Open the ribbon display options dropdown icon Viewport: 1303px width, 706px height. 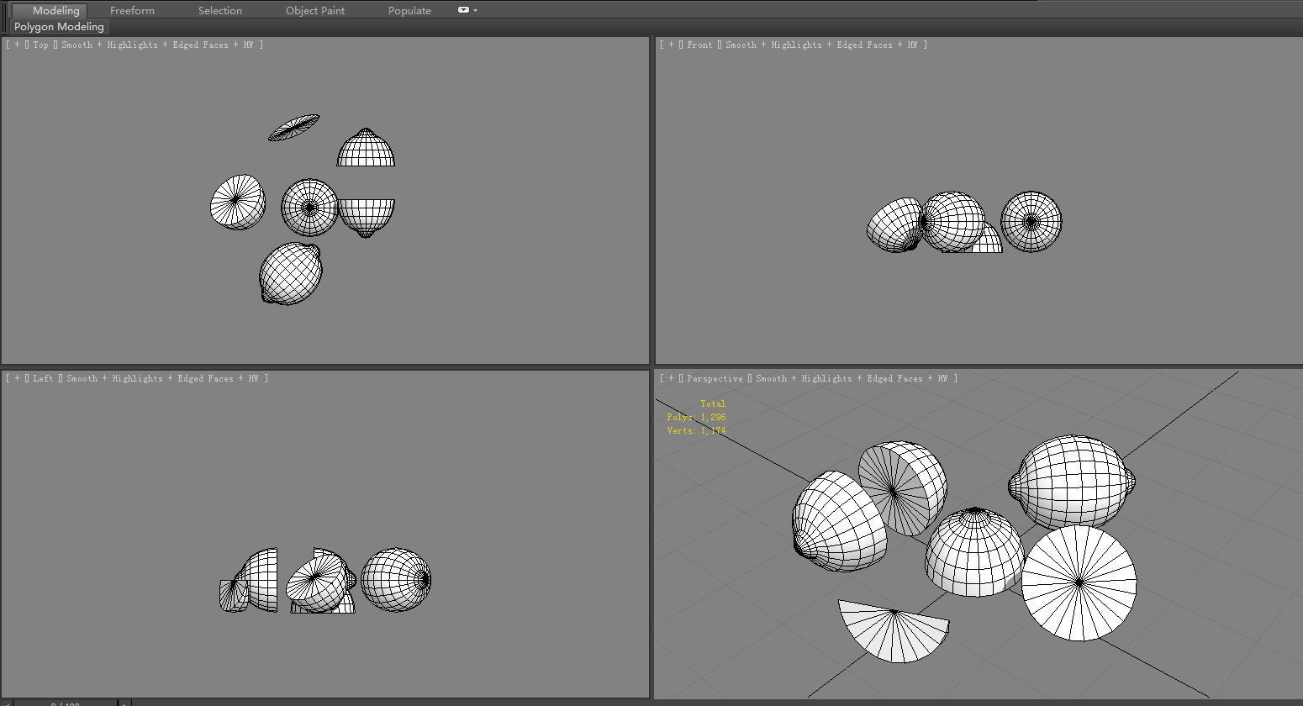pyautogui.click(x=467, y=10)
